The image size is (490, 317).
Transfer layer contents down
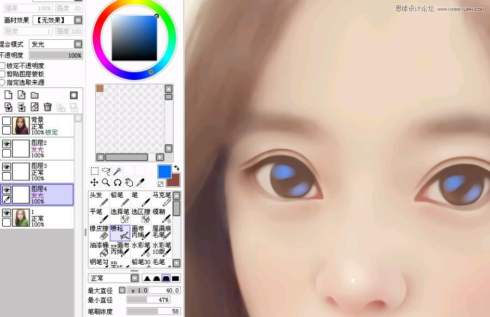(x=8, y=107)
